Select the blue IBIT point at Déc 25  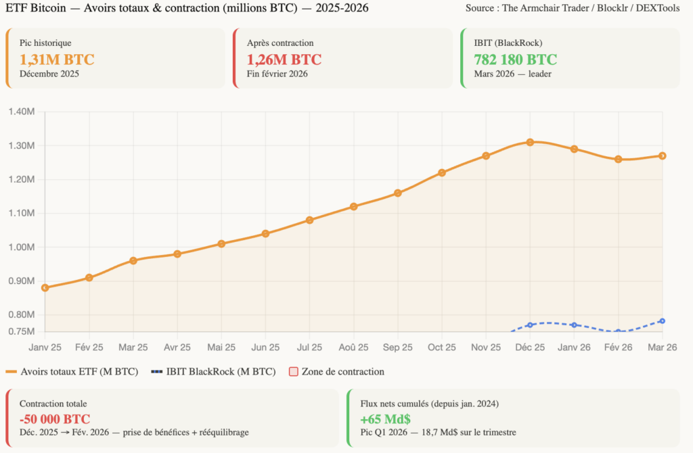tap(530, 325)
